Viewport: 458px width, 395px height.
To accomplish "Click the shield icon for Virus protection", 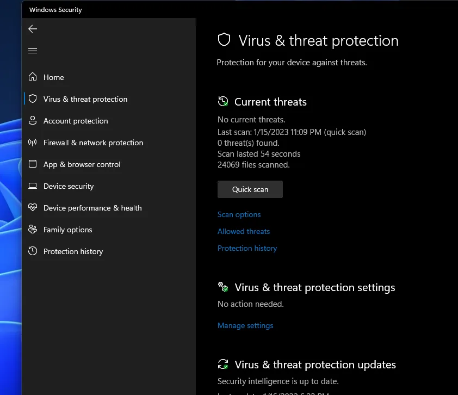I will pos(33,99).
